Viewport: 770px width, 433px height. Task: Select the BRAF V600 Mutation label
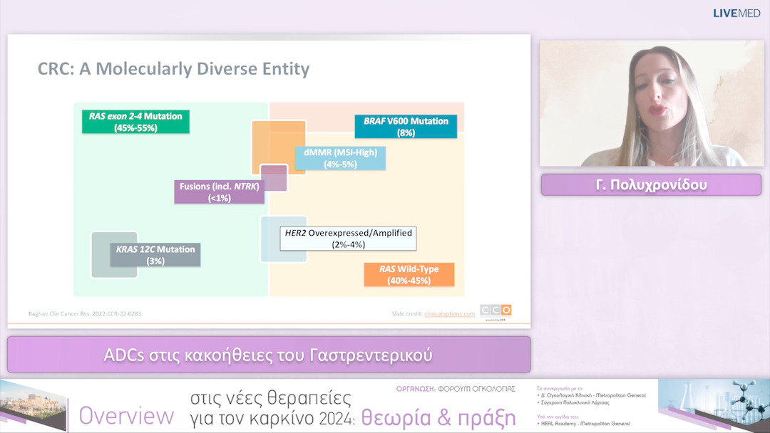pos(406,127)
